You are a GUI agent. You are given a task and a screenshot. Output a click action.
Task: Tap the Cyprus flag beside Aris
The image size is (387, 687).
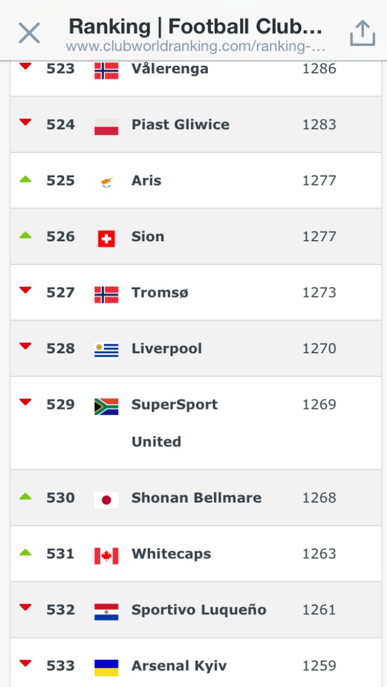click(106, 182)
